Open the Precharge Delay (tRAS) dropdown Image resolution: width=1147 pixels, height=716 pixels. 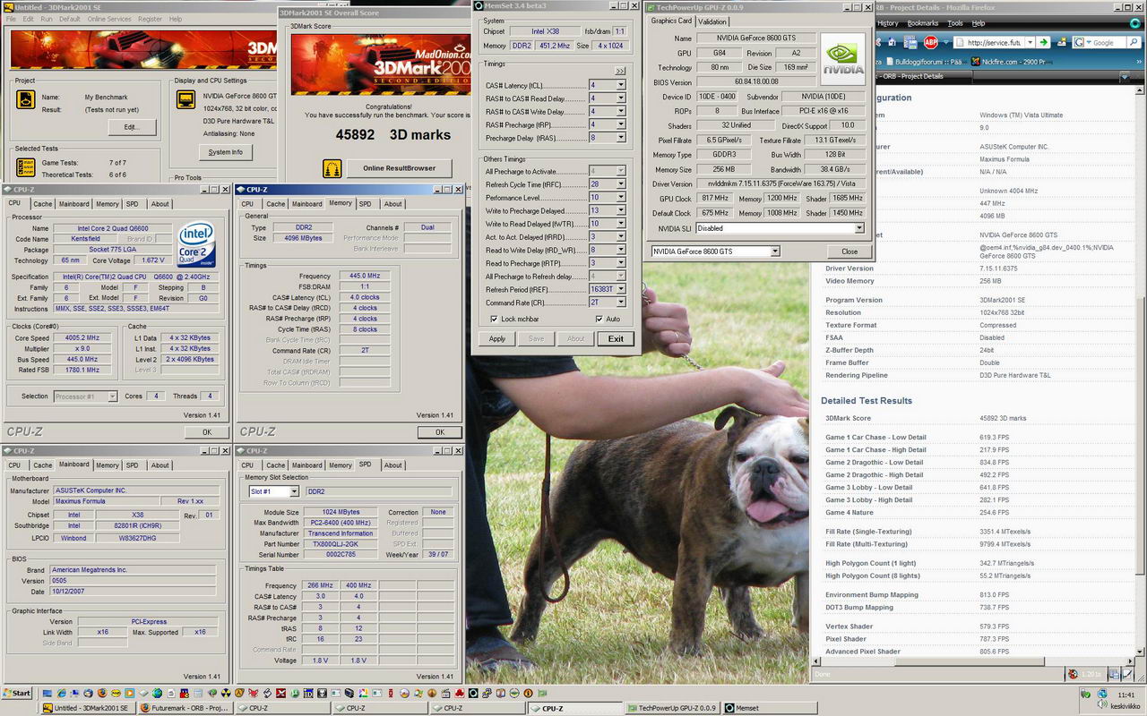coord(620,138)
